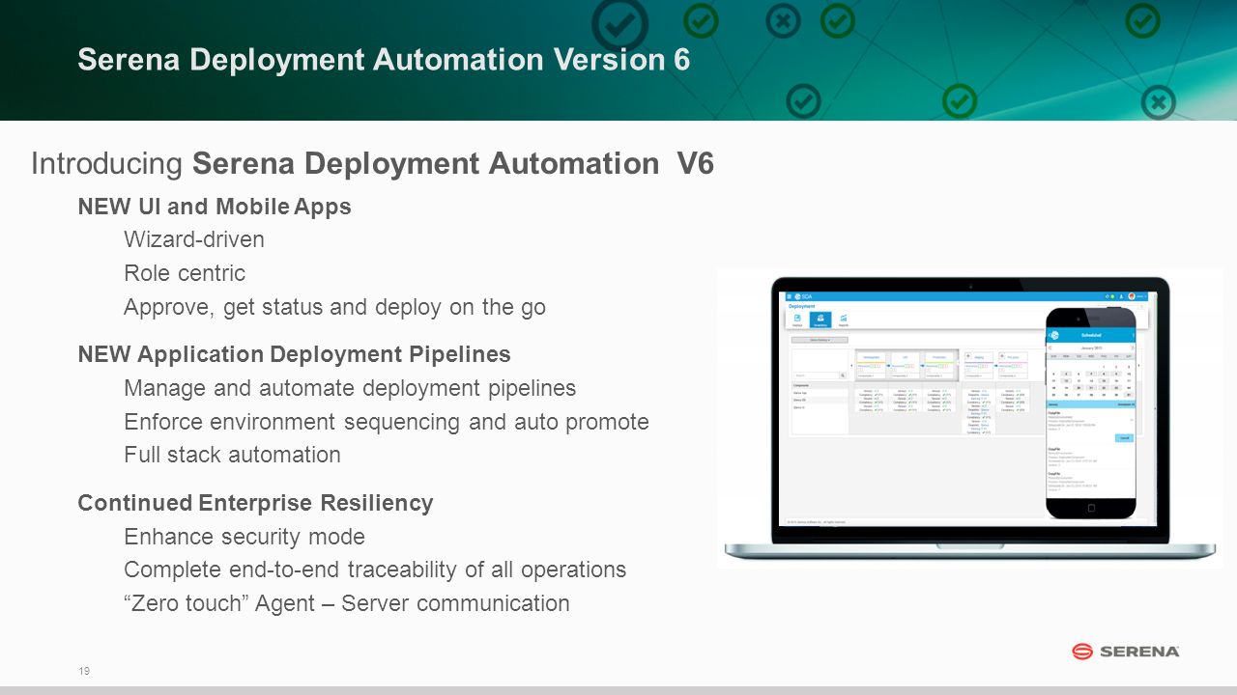Click the search magnifier icon in the laptop screen
This screenshot has height=695, width=1237.
click(843, 375)
